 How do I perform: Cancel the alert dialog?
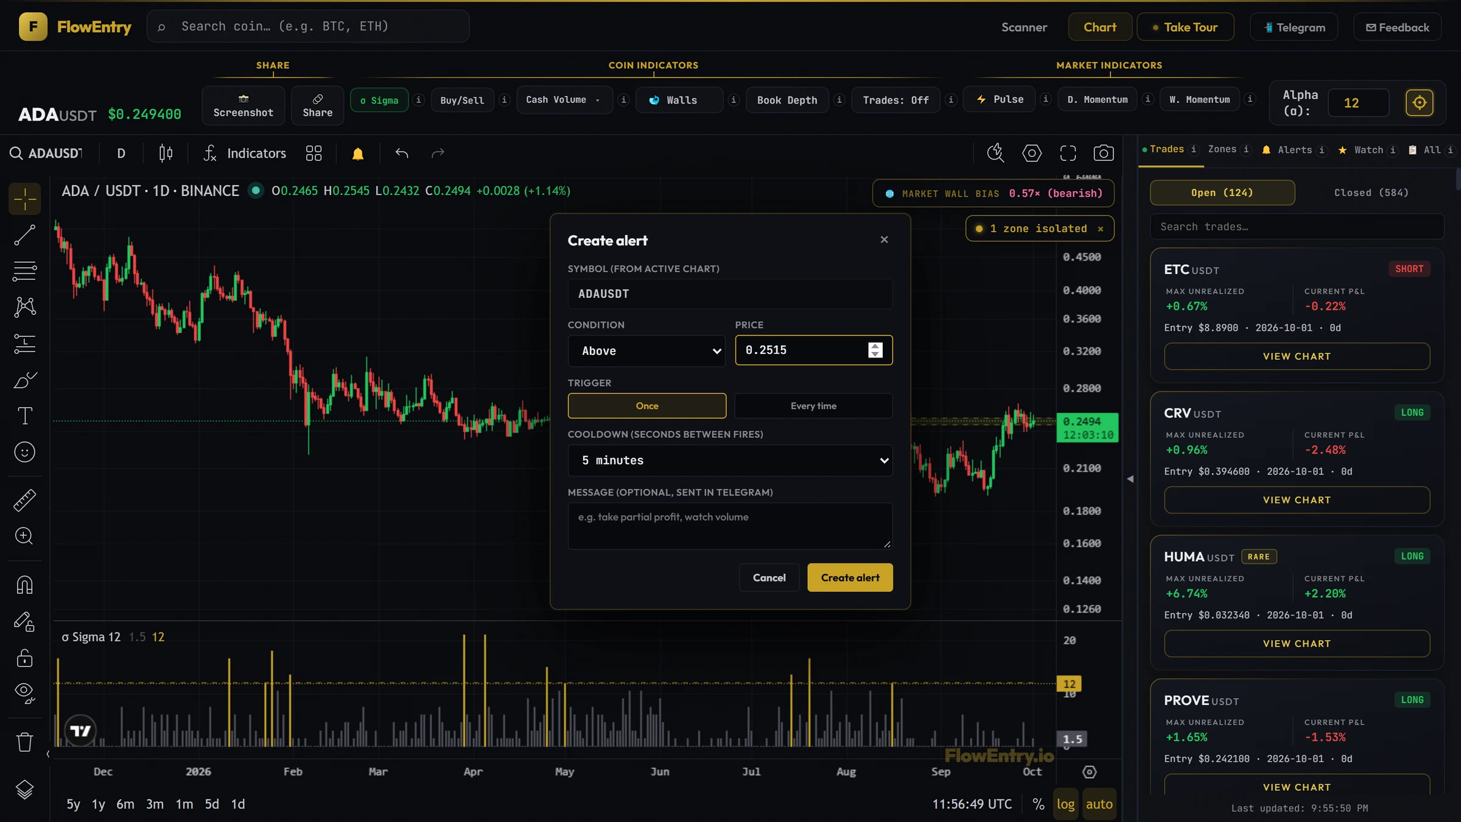[769, 577]
